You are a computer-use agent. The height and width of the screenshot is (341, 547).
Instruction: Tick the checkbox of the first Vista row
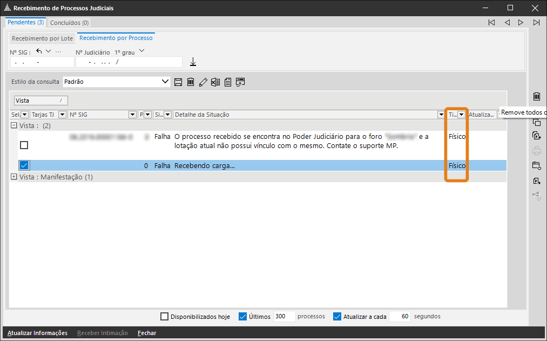coord(24,145)
